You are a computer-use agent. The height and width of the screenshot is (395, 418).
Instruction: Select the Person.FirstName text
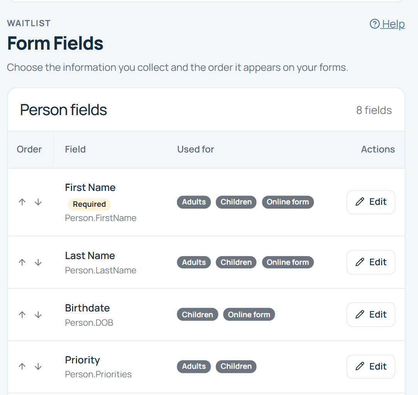[x=101, y=218]
